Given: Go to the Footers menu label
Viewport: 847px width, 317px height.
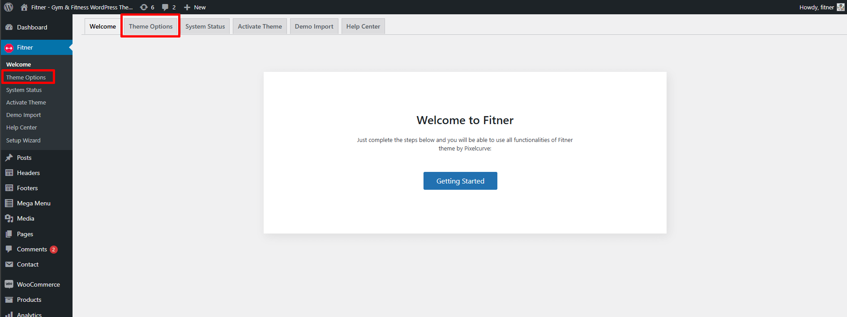Looking at the screenshot, I should click(x=27, y=188).
